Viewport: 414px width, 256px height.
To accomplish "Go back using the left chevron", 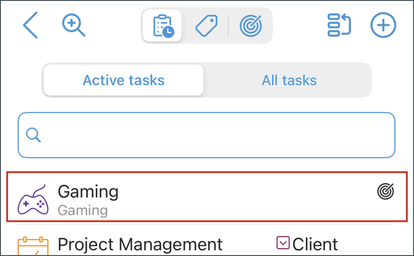I will (x=30, y=25).
